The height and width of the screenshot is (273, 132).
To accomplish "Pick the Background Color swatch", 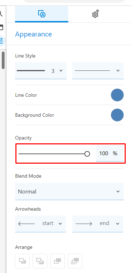I will pos(117,115).
